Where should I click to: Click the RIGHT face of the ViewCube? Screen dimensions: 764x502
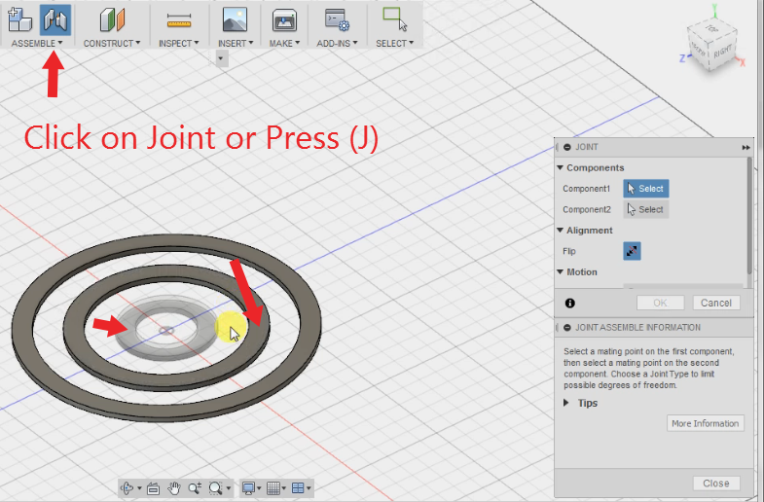[722, 51]
